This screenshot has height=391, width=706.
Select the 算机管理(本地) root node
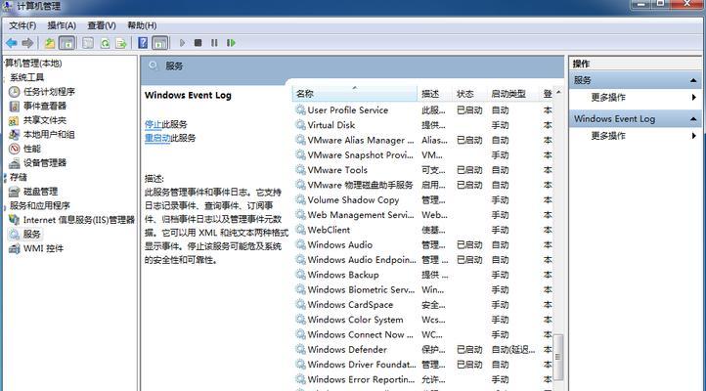pyautogui.click(x=33, y=64)
